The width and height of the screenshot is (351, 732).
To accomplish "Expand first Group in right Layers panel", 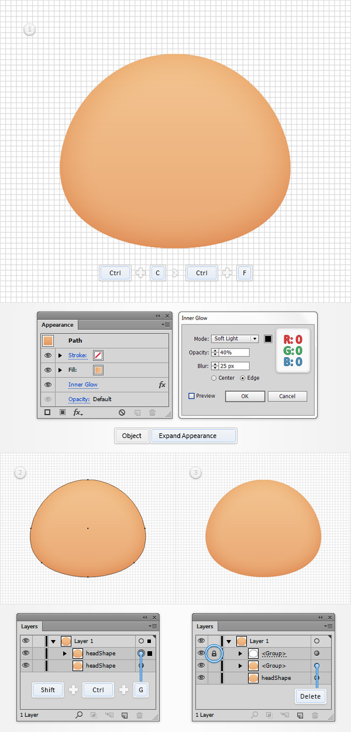I will click(x=240, y=654).
